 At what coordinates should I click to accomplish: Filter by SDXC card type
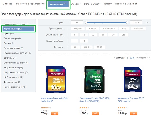pyautogui.click(x=99, y=47)
